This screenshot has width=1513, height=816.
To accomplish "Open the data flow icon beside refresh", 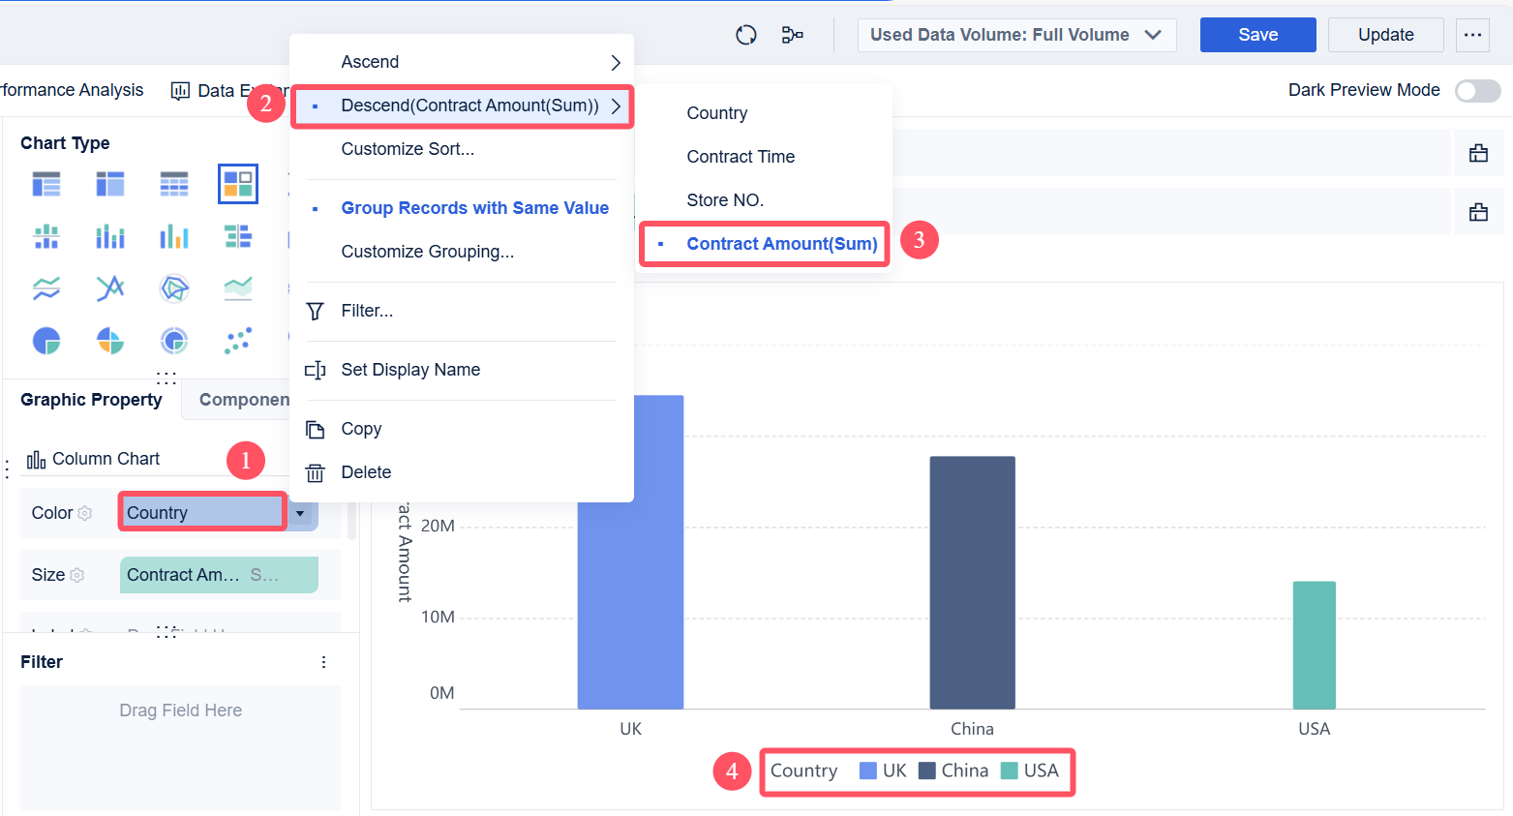I will [792, 35].
